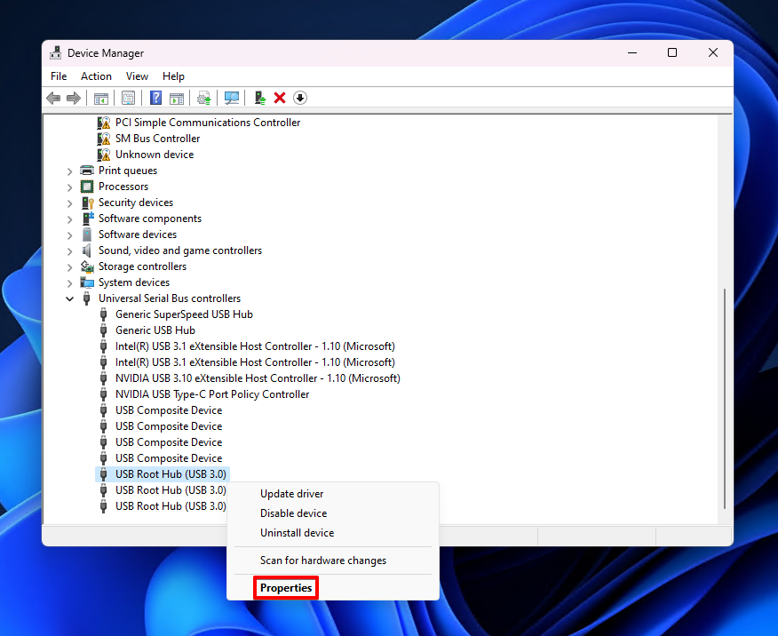The image size is (778, 636).
Task: Click the Show/Hide Console Tree toolbar icon
Action: point(101,98)
